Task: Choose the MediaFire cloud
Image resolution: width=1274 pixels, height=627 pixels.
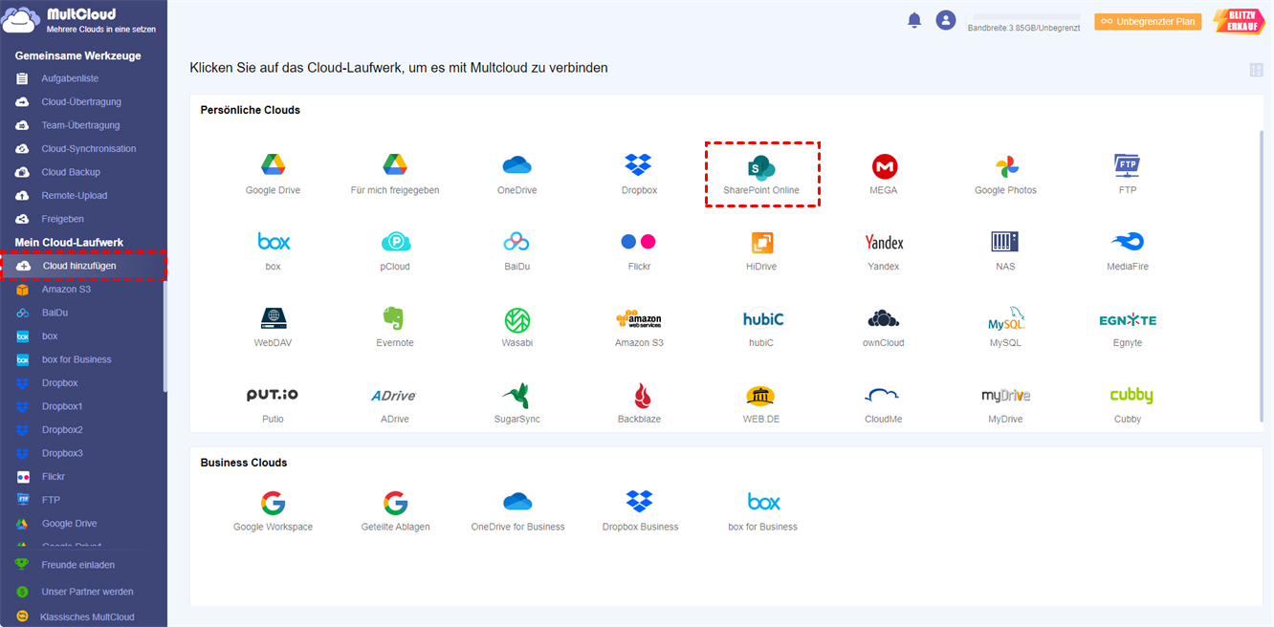Action: tap(1128, 250)
